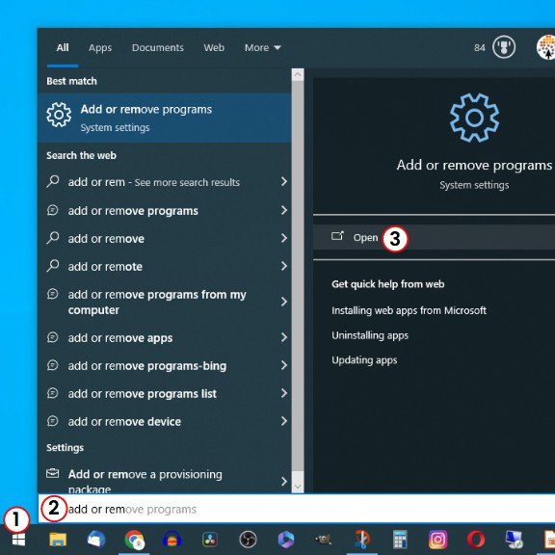
Task: Switch to the All search tab
Action: (63, 47)
